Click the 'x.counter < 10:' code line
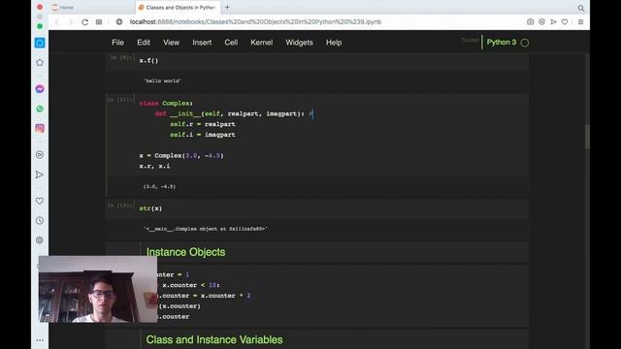The image size is (621, 349). pos(191,285)
